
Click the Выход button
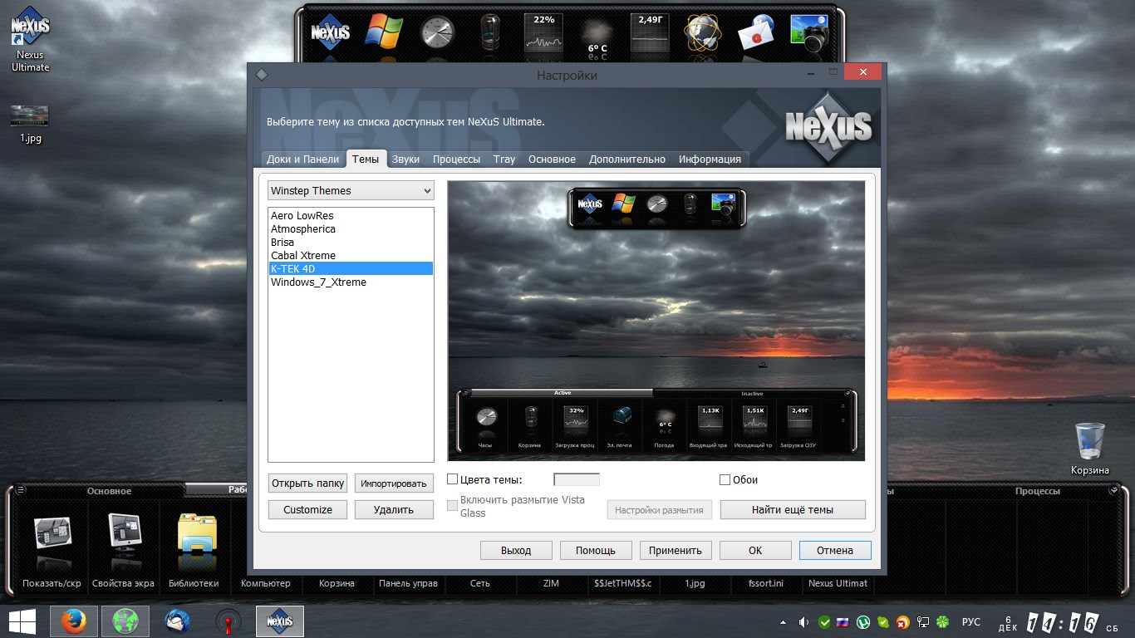(516, 550)
